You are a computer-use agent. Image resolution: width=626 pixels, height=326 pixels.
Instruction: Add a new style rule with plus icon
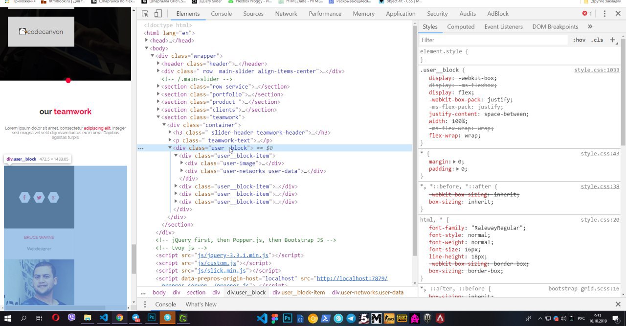pyautogui.click(x=612, y=40)
